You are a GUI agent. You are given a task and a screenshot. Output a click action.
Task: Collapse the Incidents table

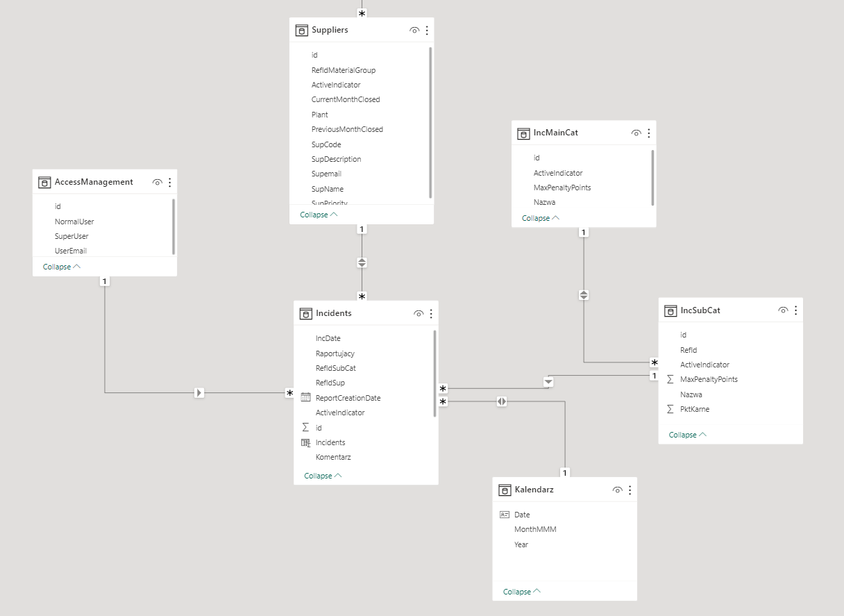tap(323, 476)
